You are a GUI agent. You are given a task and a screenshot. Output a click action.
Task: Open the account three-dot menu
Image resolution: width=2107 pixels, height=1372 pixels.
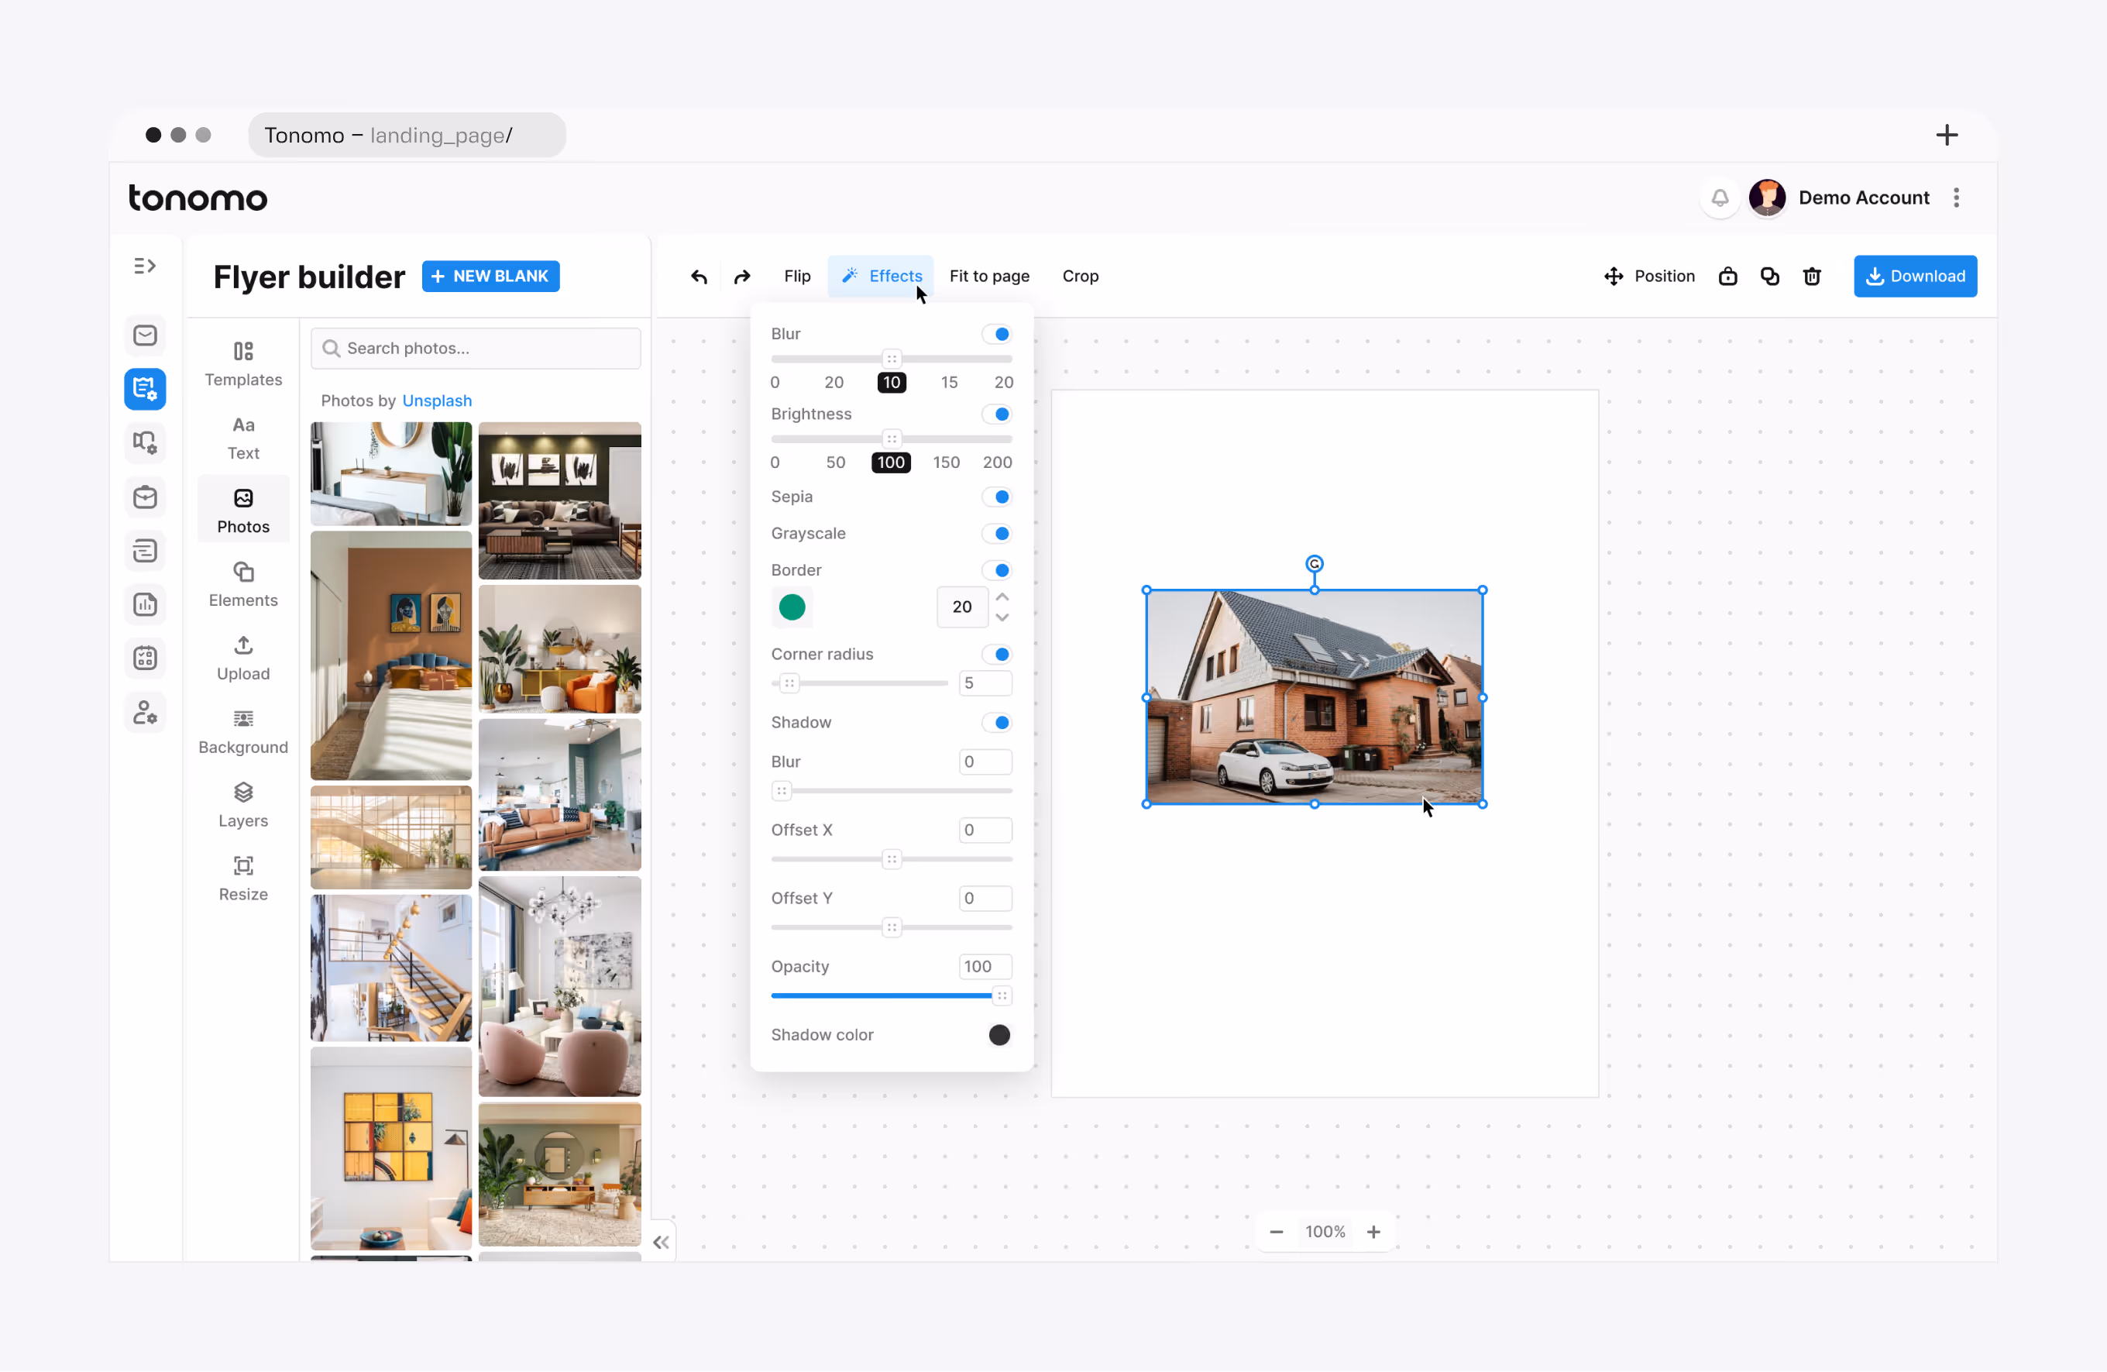(x=1956, y=198)
